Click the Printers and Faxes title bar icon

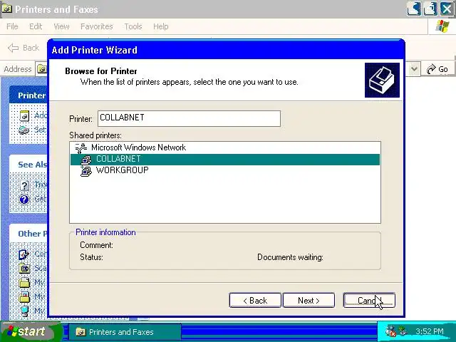(x=6, y=9)
